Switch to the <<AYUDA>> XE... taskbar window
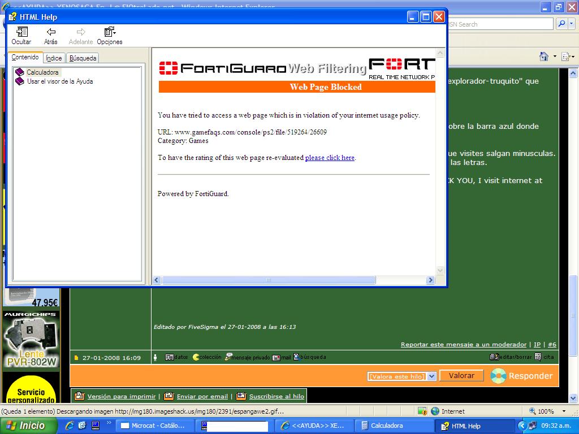Image resolution: width=579 pixels, height=434 pixels. 314,426
